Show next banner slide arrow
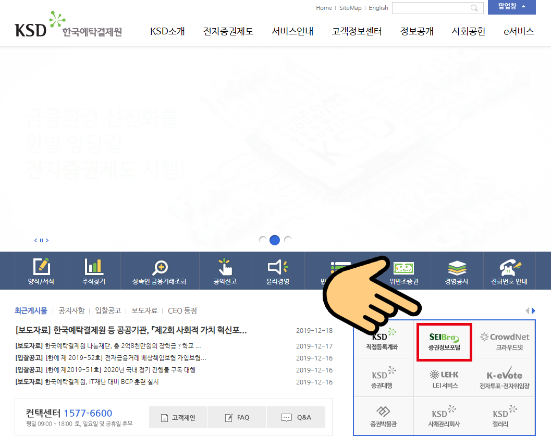The image size is (551, 448). (x=47, y=241)
